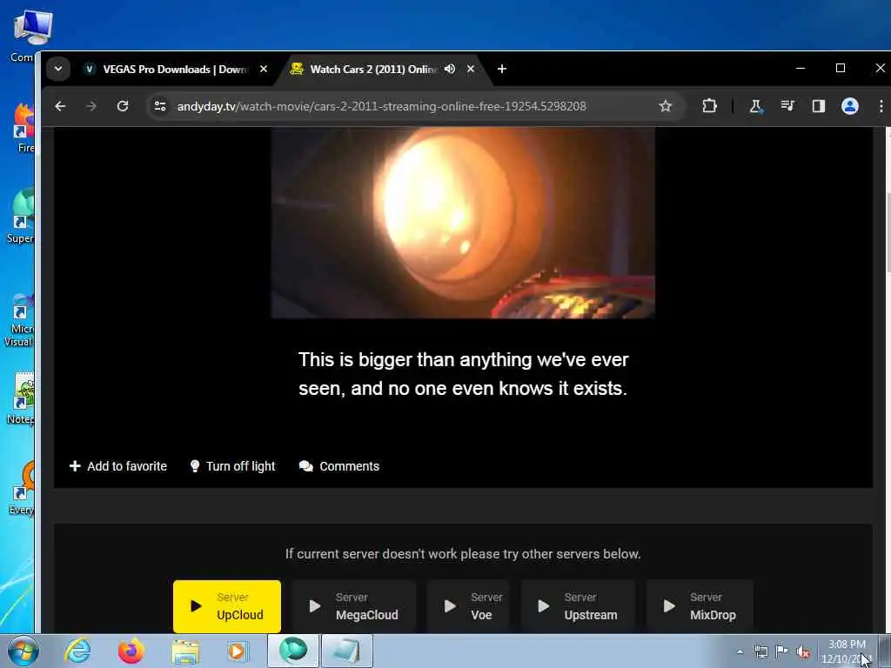Go back to the previous page
Screen dimensions: 891x668
click(60, 106)
